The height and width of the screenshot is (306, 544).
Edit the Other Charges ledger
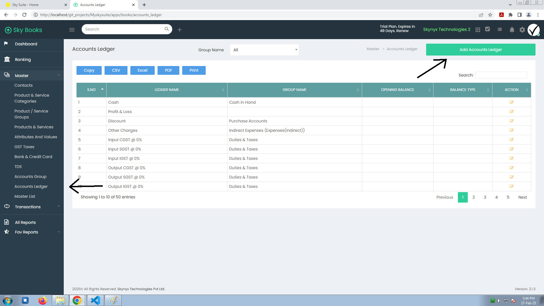coord(511,130)
